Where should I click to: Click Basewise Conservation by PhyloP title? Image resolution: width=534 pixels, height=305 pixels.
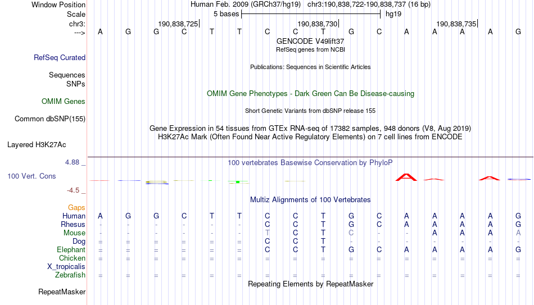point(310,163)
